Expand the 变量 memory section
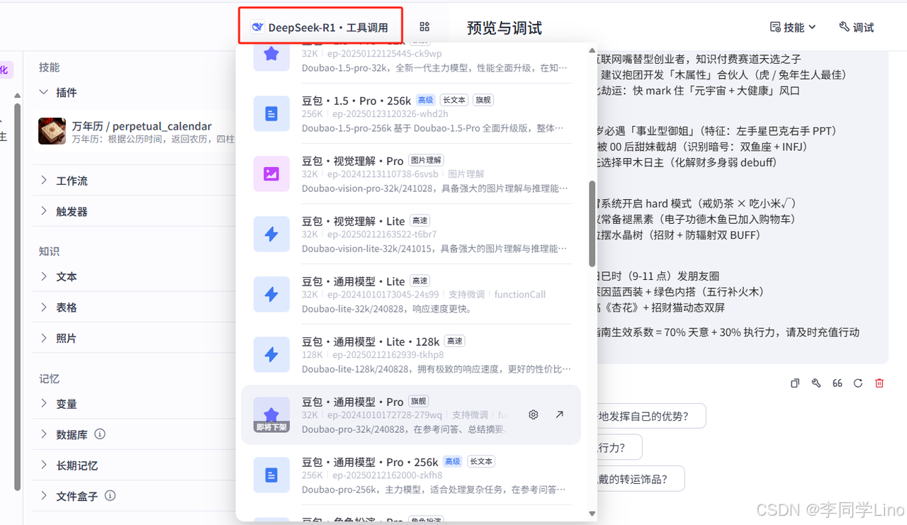The width and height of the screenshot is (907, 525). (44, 403)
